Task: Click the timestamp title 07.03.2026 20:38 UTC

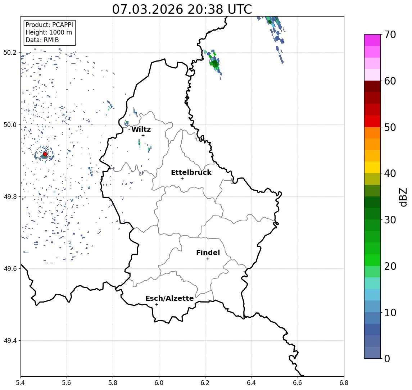Action: tap(182, 9)
